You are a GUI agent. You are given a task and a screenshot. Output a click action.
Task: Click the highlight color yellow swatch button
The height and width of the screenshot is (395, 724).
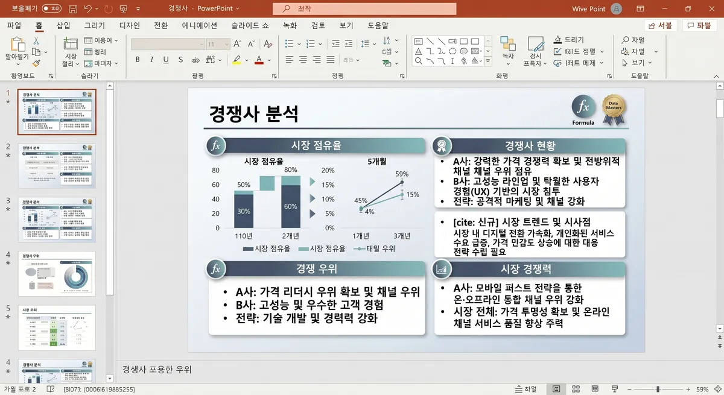(237, 60)
